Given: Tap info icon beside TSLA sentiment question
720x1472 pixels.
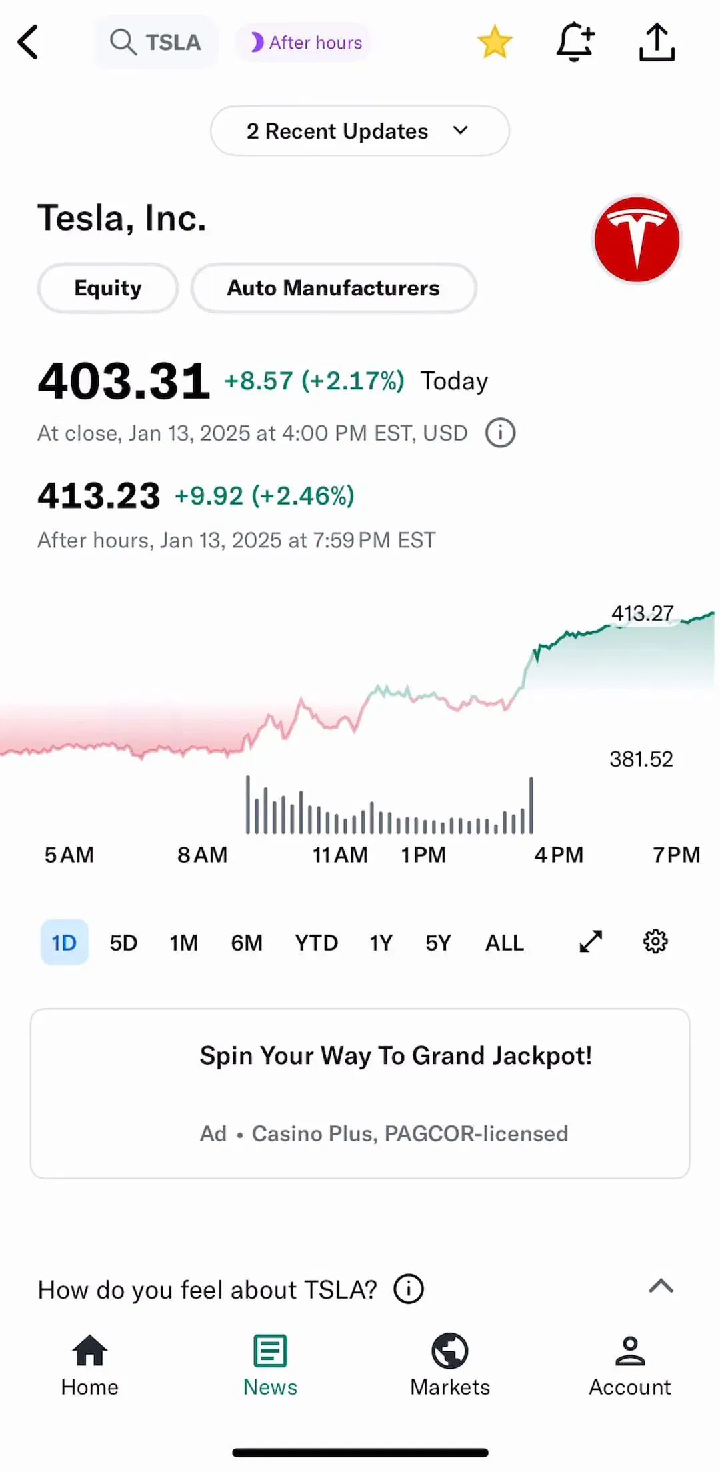Looking at the screenshot, I should pyautogui.click(x=409, y=1289).
